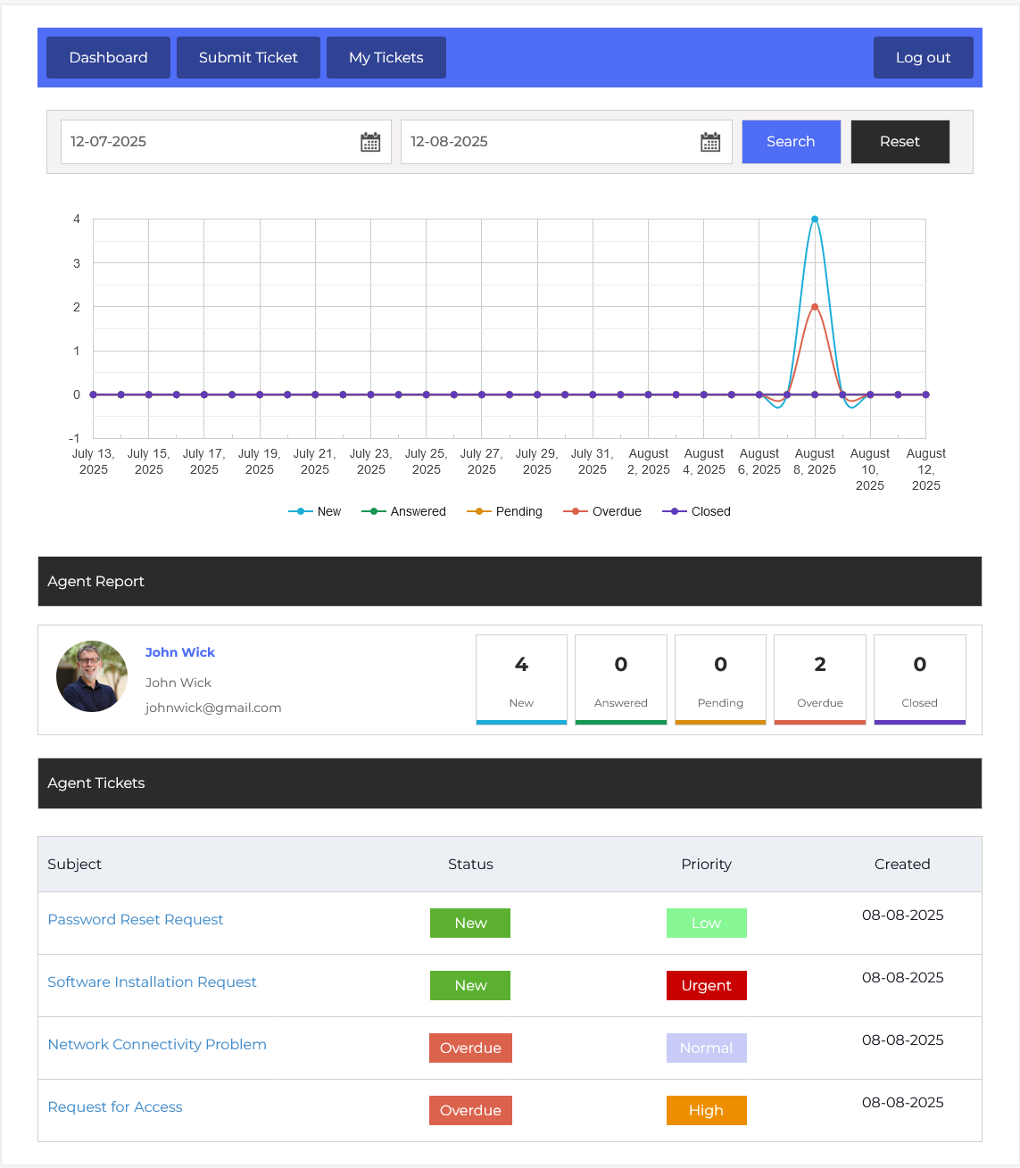Open the end date calendar icon

(x=710, y=142)
